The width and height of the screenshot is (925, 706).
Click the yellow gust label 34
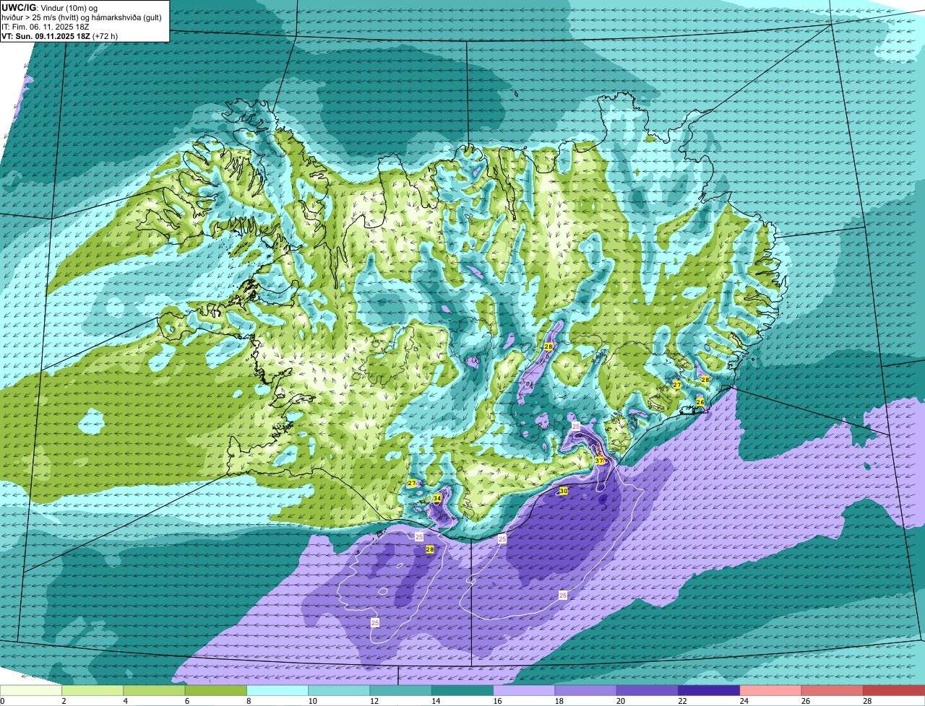(437, 498)
